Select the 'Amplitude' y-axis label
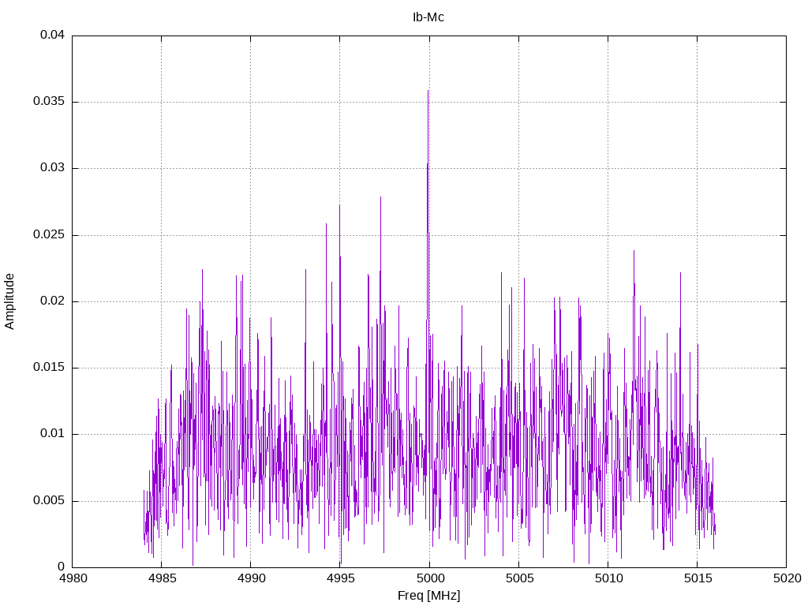808x606 pixels. pyautogui.click(x=9, y=301)
